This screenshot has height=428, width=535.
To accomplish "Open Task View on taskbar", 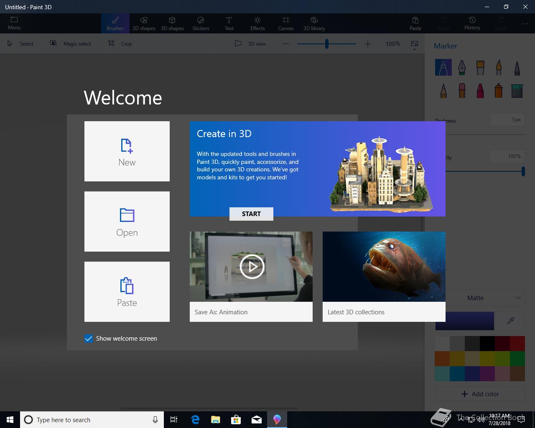I will click(174, 420).
